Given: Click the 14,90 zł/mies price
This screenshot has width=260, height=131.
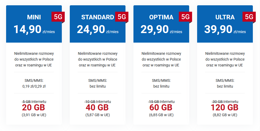Looking at the screenshot, I should [34, 30].
